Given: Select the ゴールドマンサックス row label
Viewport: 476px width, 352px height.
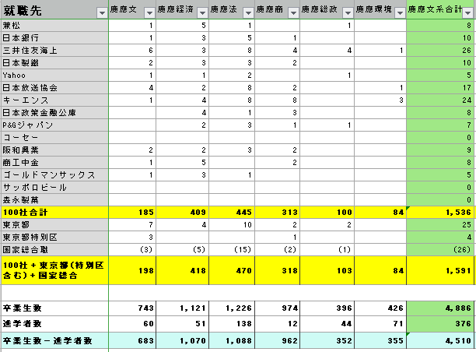Looking at the screenshot, I should point(54,175).
